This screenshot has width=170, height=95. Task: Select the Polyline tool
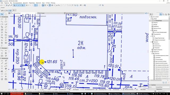(x=6, y=74)
